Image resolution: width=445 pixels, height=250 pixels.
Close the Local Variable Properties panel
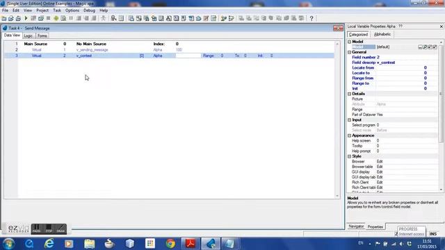(x=441, y=26)
